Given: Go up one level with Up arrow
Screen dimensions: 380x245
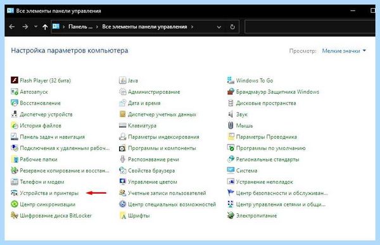Looking at the screenshot, I should pyautogui.click(x=45, y=27).
